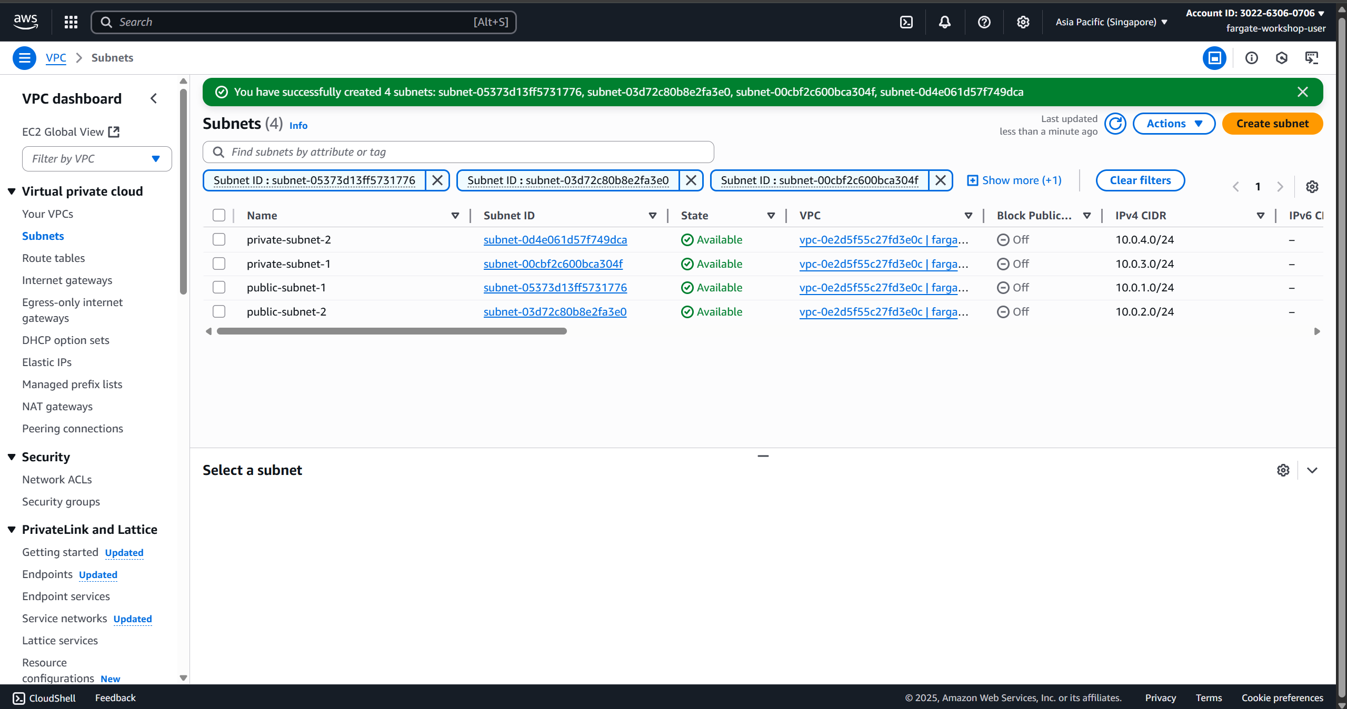The image size is (1347, 709).
Task: Open Feedback in the footer
Action: coord(115,698)
